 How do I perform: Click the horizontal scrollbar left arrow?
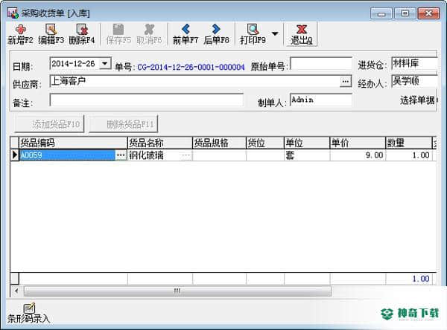point(16,291)
